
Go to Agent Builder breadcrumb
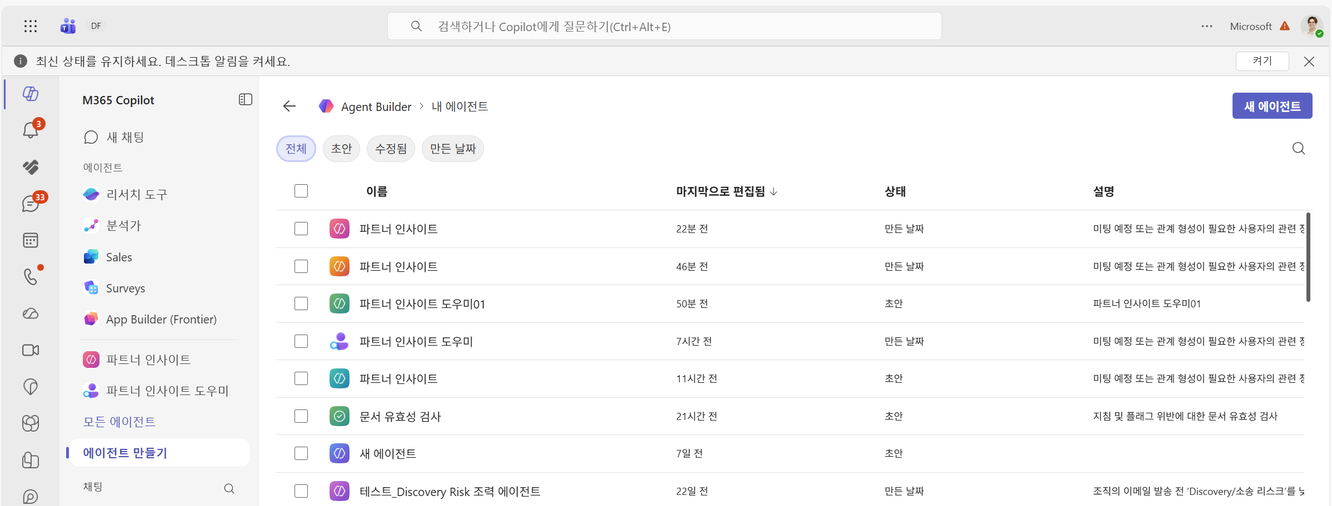coord(376,107)
